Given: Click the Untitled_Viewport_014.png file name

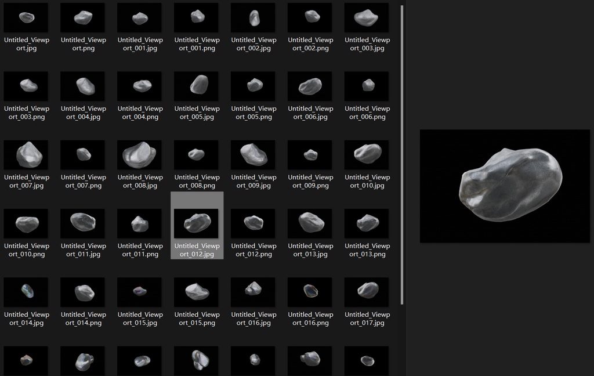Looking at the screenshot, I should coord(84,319).
